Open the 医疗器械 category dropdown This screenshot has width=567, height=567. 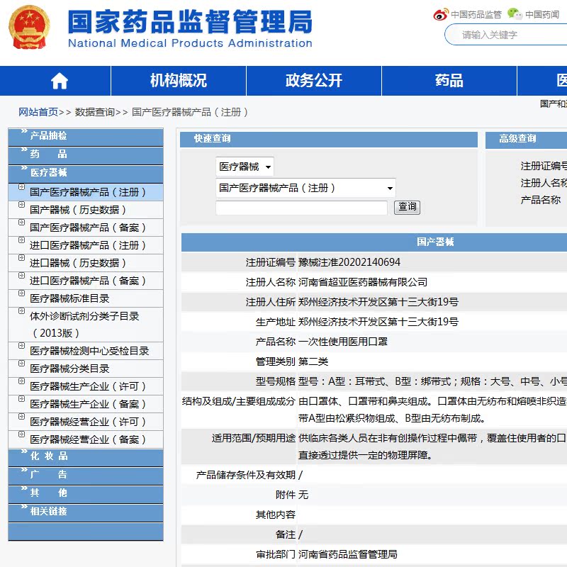pyautogui.click(x=245, y=167)
